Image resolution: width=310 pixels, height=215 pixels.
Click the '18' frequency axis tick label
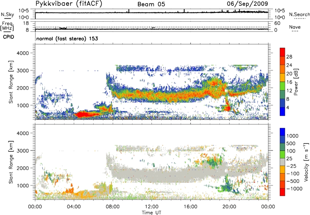coord(26,23)
